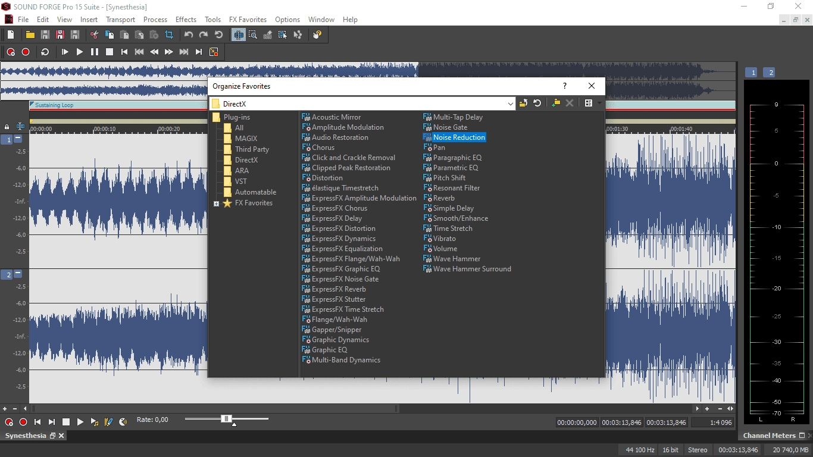Select the élastique Timestretch plug-in
813x457 pixels.
(340, 188)
